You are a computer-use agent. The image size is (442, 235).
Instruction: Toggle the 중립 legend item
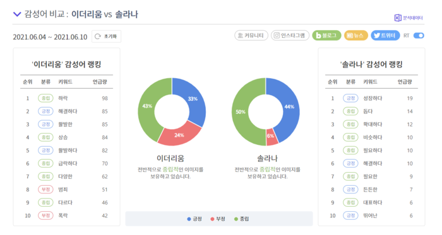(241, 219)
